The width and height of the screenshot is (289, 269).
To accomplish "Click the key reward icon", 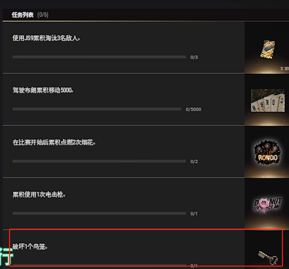I will click(x=268, y=258).
